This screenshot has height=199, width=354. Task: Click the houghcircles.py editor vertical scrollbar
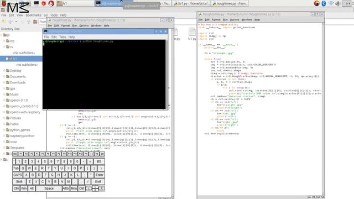pyautogui.click(x=323, y=109)
